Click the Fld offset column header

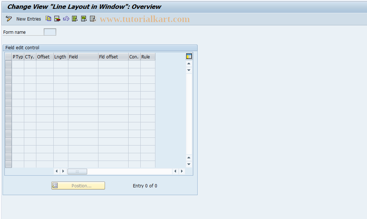click(x=113, y=57)
